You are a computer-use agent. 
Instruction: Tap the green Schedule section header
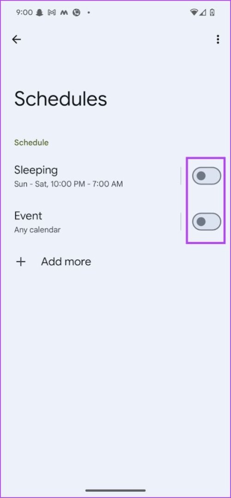(31, 143)
